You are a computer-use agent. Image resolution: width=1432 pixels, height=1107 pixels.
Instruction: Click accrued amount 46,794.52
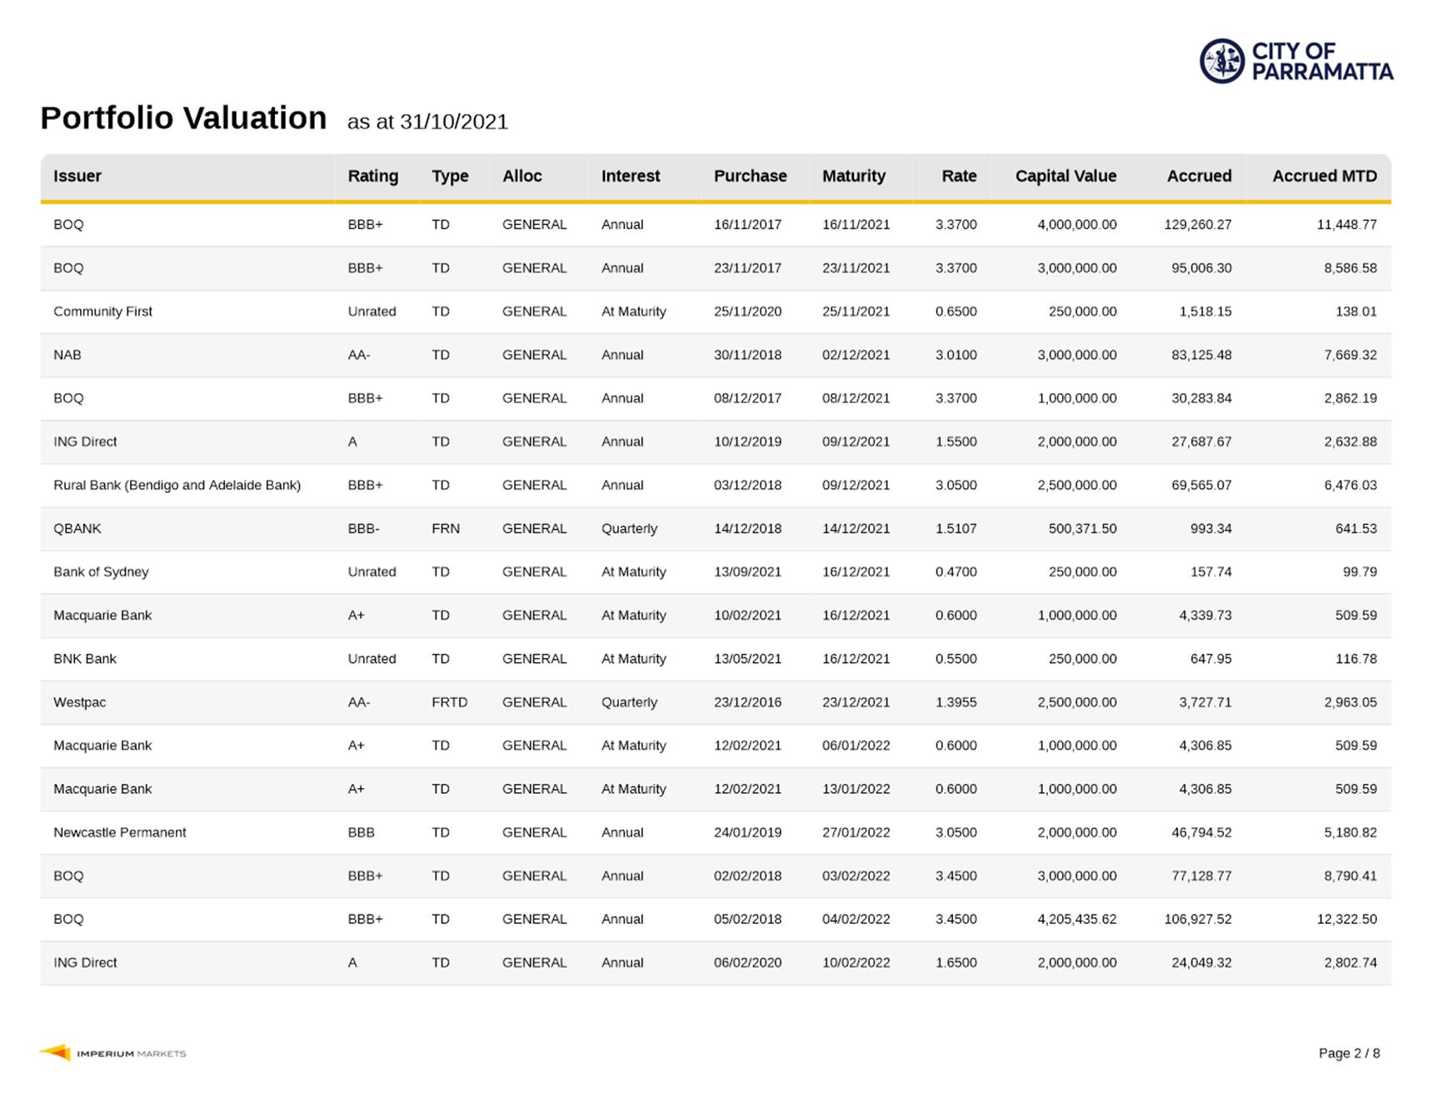click(x=1201, y=832)
